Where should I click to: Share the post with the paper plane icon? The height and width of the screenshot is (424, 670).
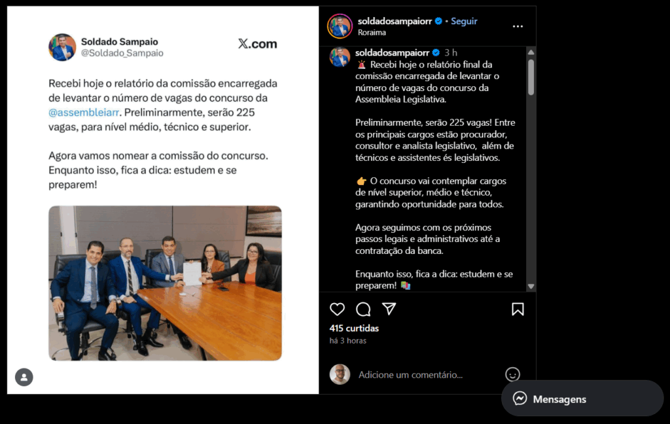389,309
